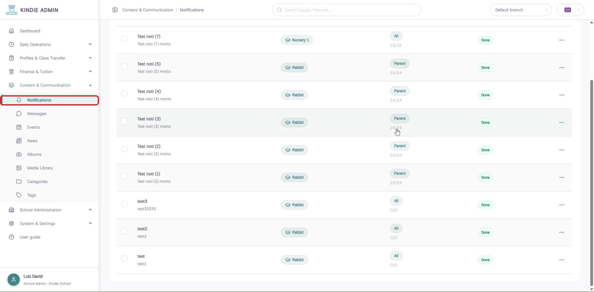Image resolution: width=594 pixels, height=292 pixels.
Task: Open the Notifications menu item
Action: coord(50,100)
